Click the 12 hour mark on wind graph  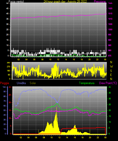[58, 59]
